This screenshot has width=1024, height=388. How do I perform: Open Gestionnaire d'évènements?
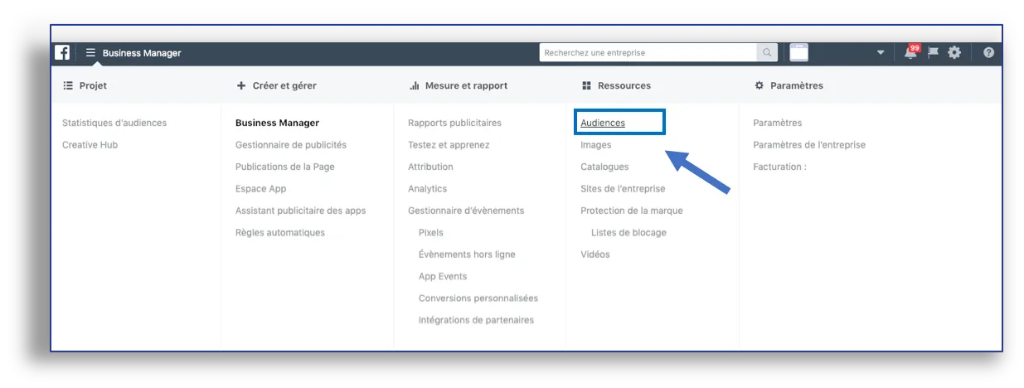click(466, 211)
